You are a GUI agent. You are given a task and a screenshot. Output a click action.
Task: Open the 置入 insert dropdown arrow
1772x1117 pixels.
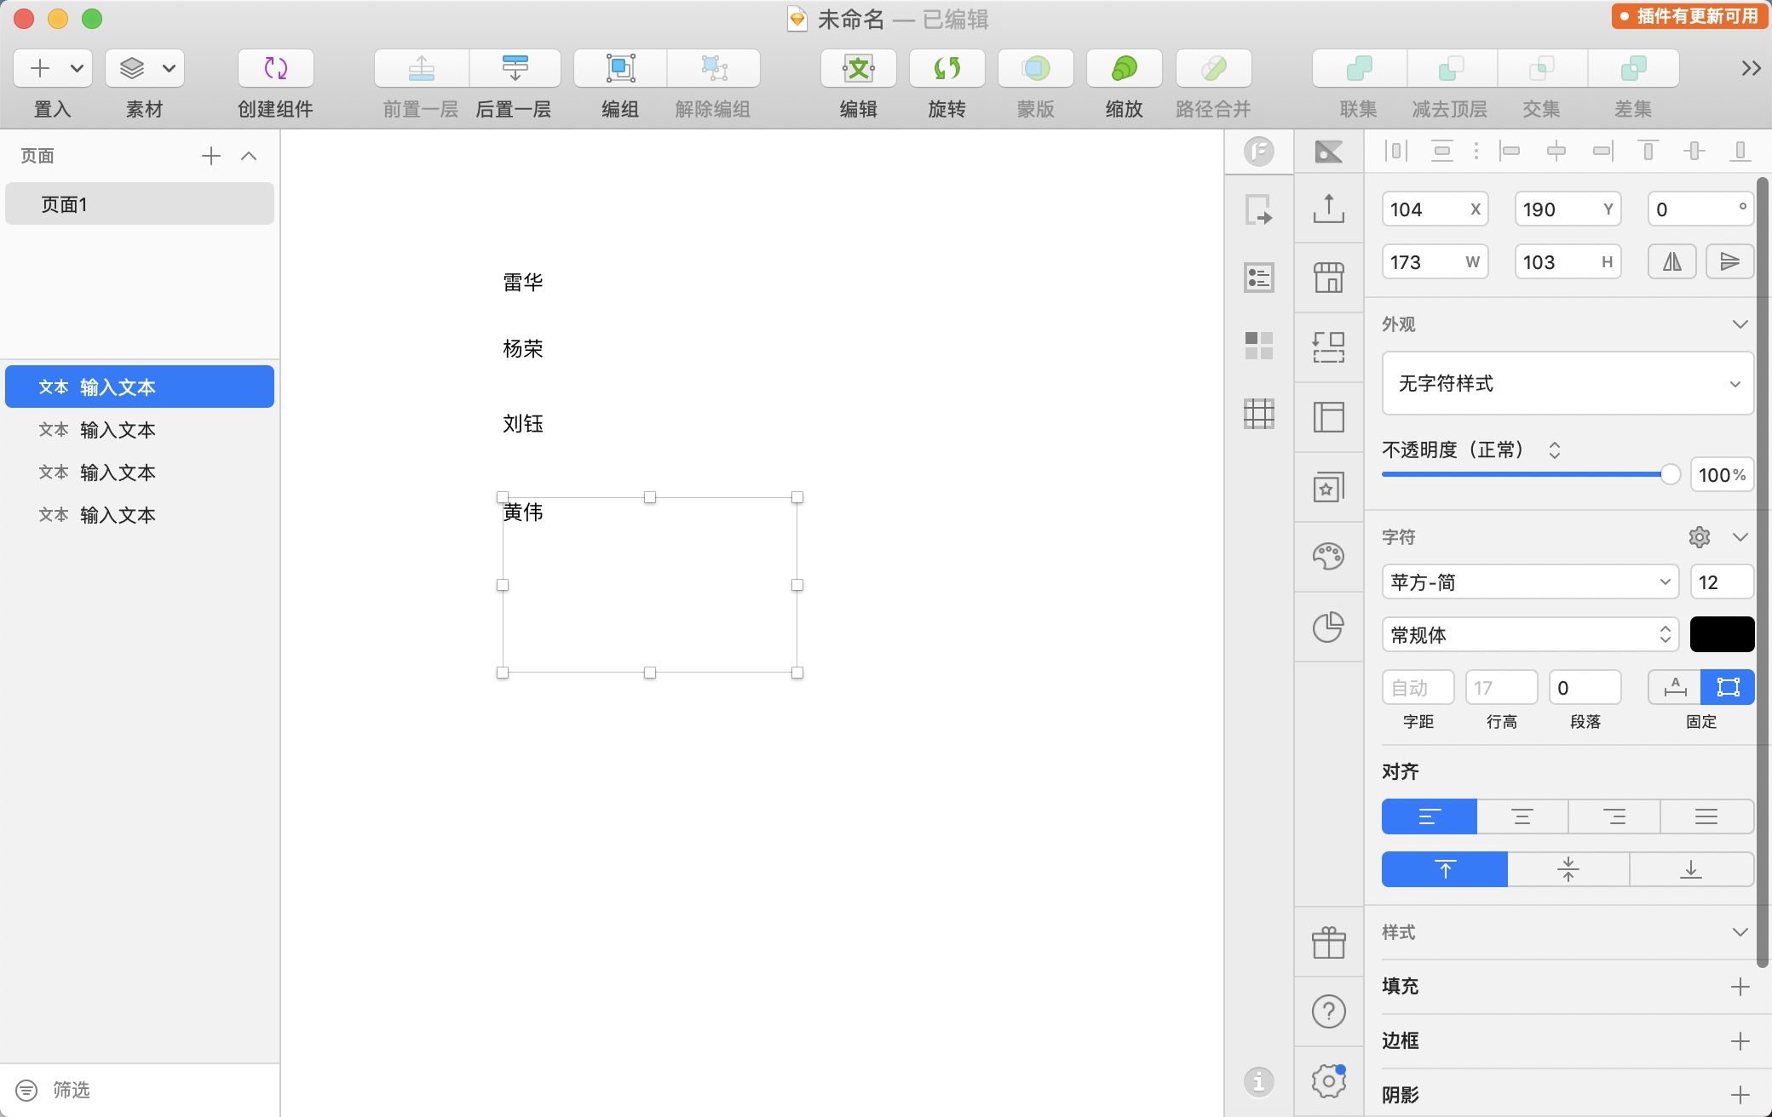coord(77,68)
